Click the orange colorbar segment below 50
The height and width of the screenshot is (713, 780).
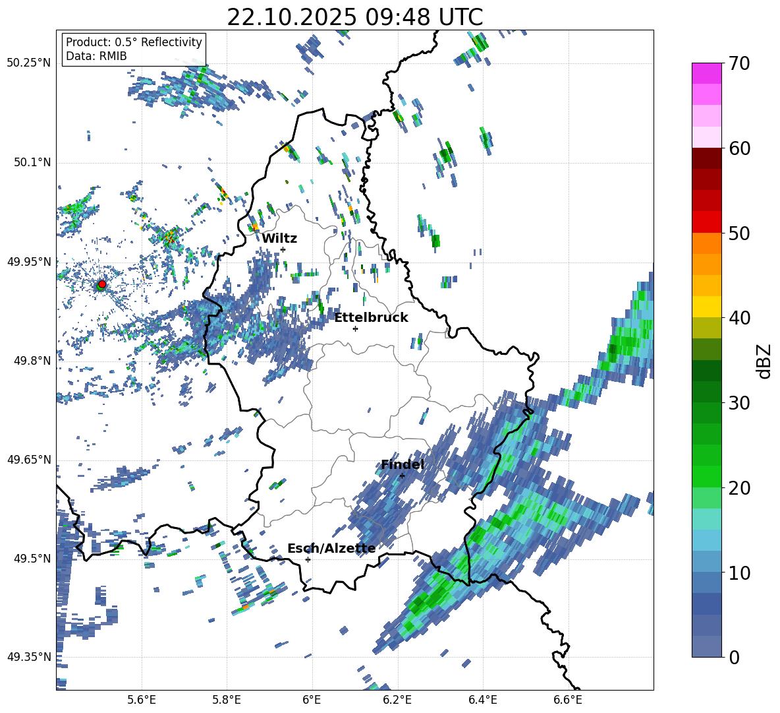coord(706,243)
